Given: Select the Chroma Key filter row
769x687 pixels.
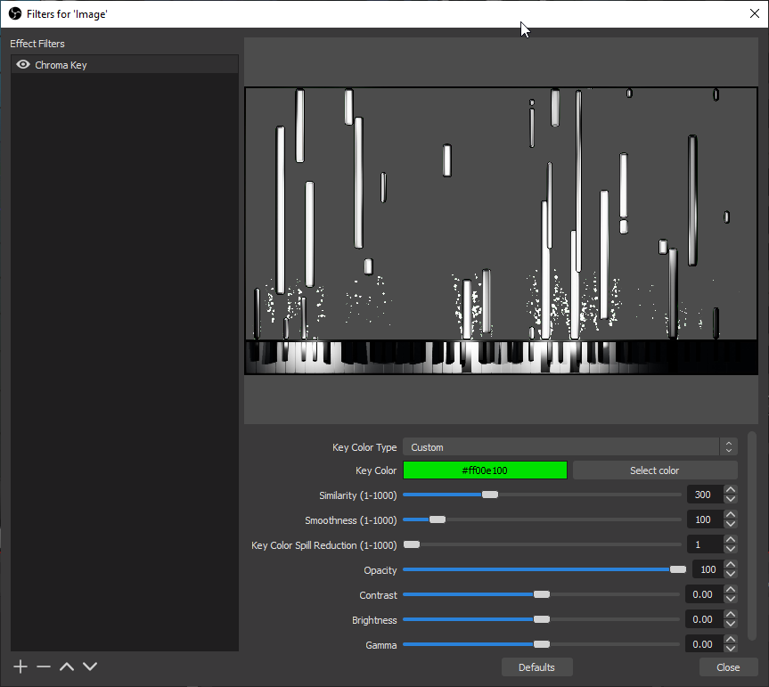Looking at the screenshot, I should click(x=125, y=64).
